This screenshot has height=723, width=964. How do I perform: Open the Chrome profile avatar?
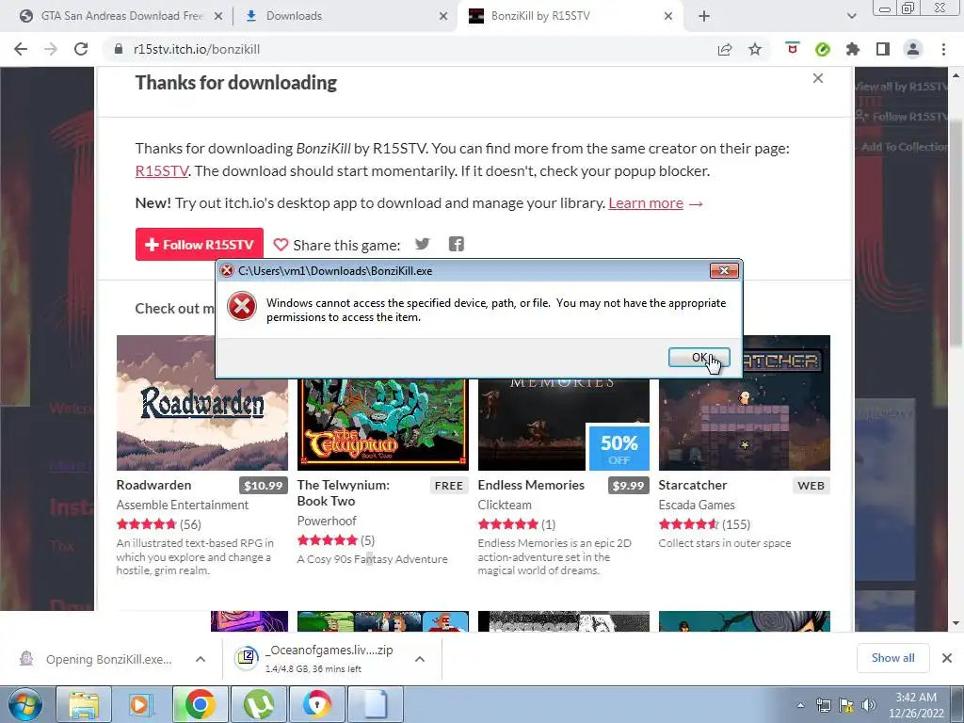(913, 49)
